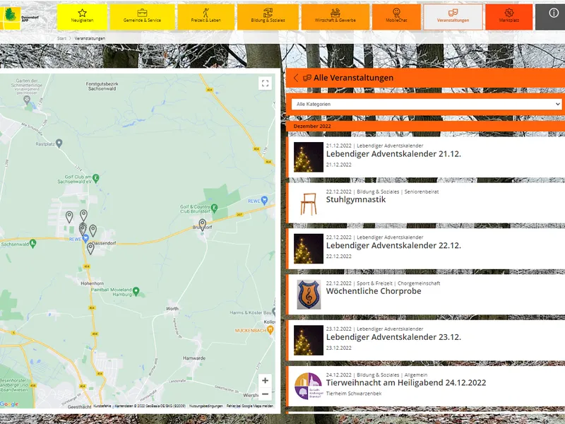Viewport: 565px width, 424px height.
Task: Open the Freizeit & Leben tab
Action: point(206,16)
